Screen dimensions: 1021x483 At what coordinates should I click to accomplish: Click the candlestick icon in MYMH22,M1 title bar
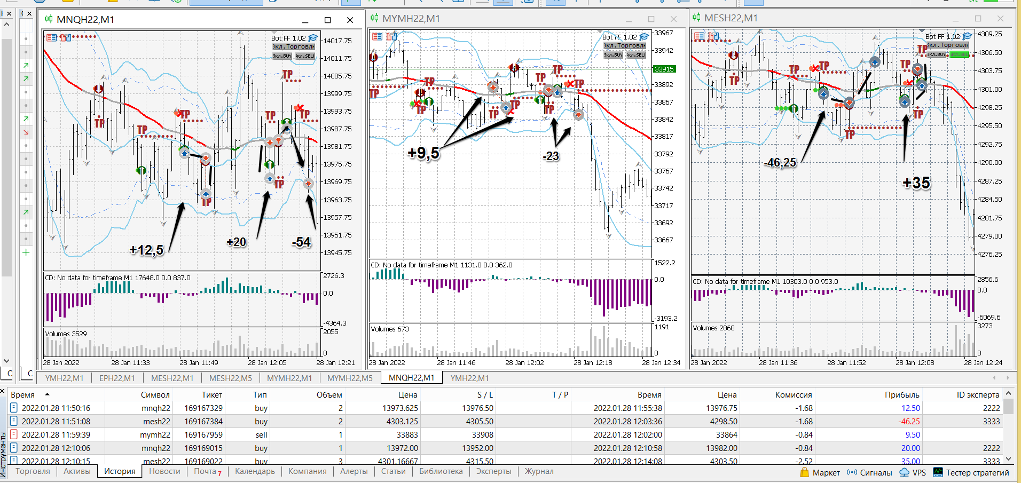374,19
